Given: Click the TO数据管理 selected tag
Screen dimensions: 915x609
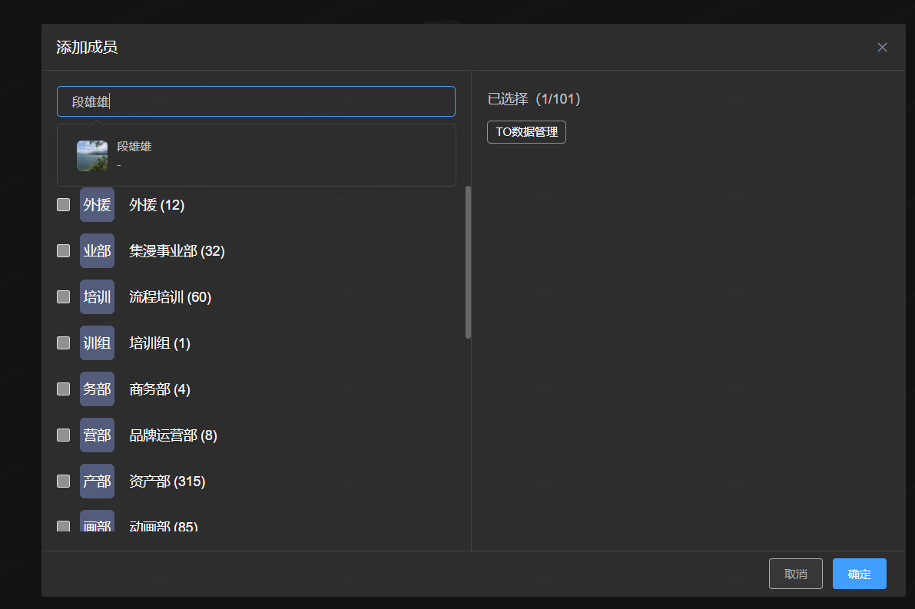Looking at the screenshot, I should (526, 132).
